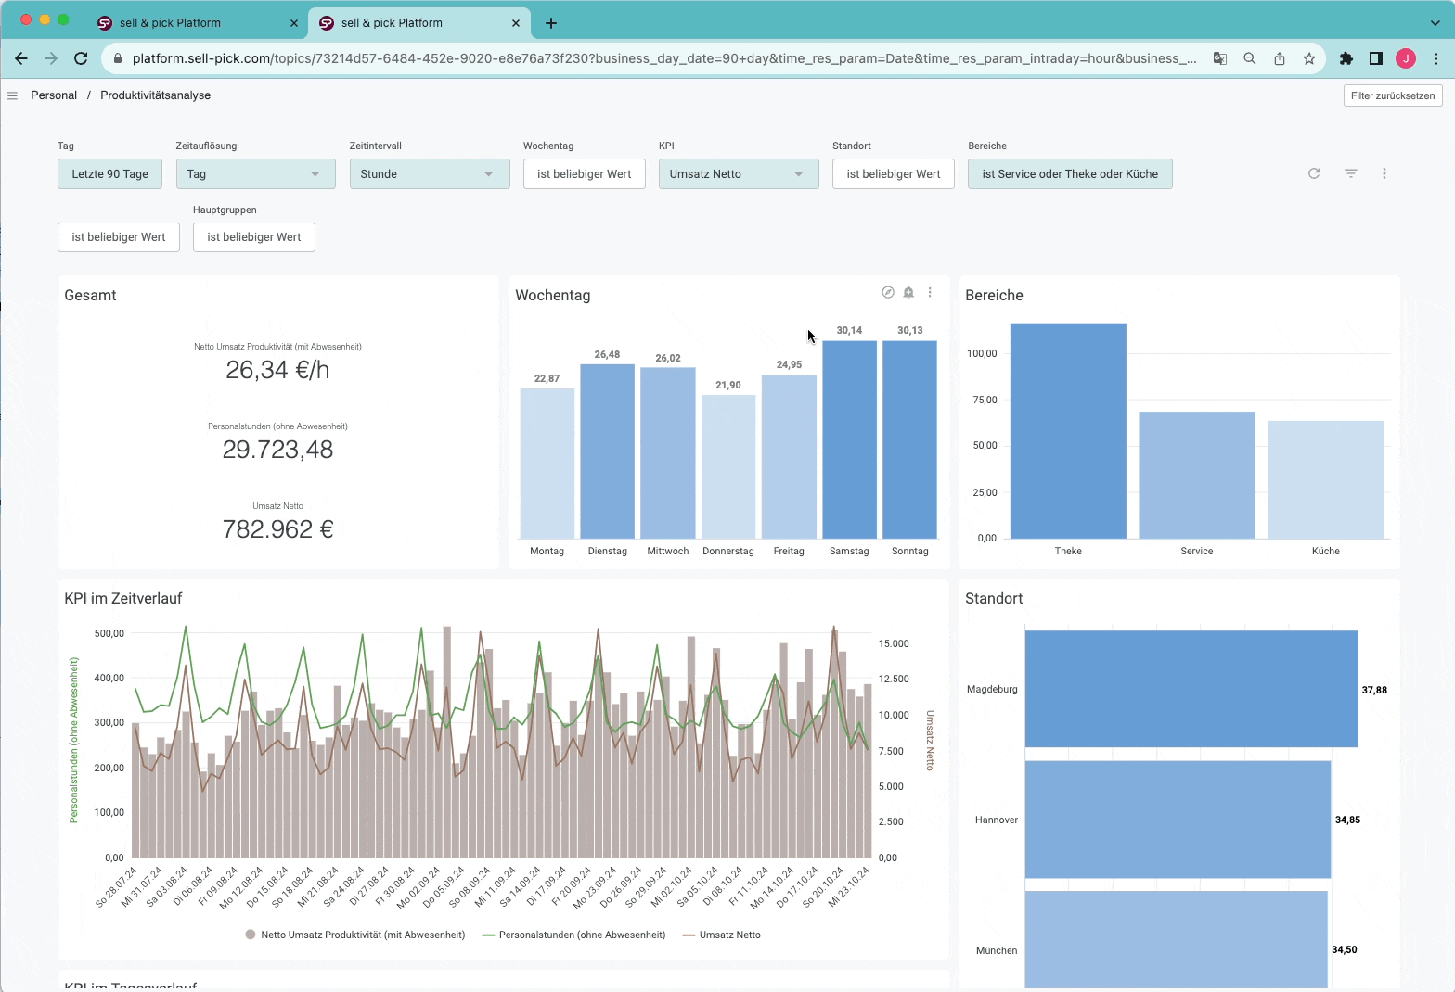Viewport: 1455px width, 992px height.
Task: Click the explore compass icon on Wochentag tile
Action: pos(887,292)
